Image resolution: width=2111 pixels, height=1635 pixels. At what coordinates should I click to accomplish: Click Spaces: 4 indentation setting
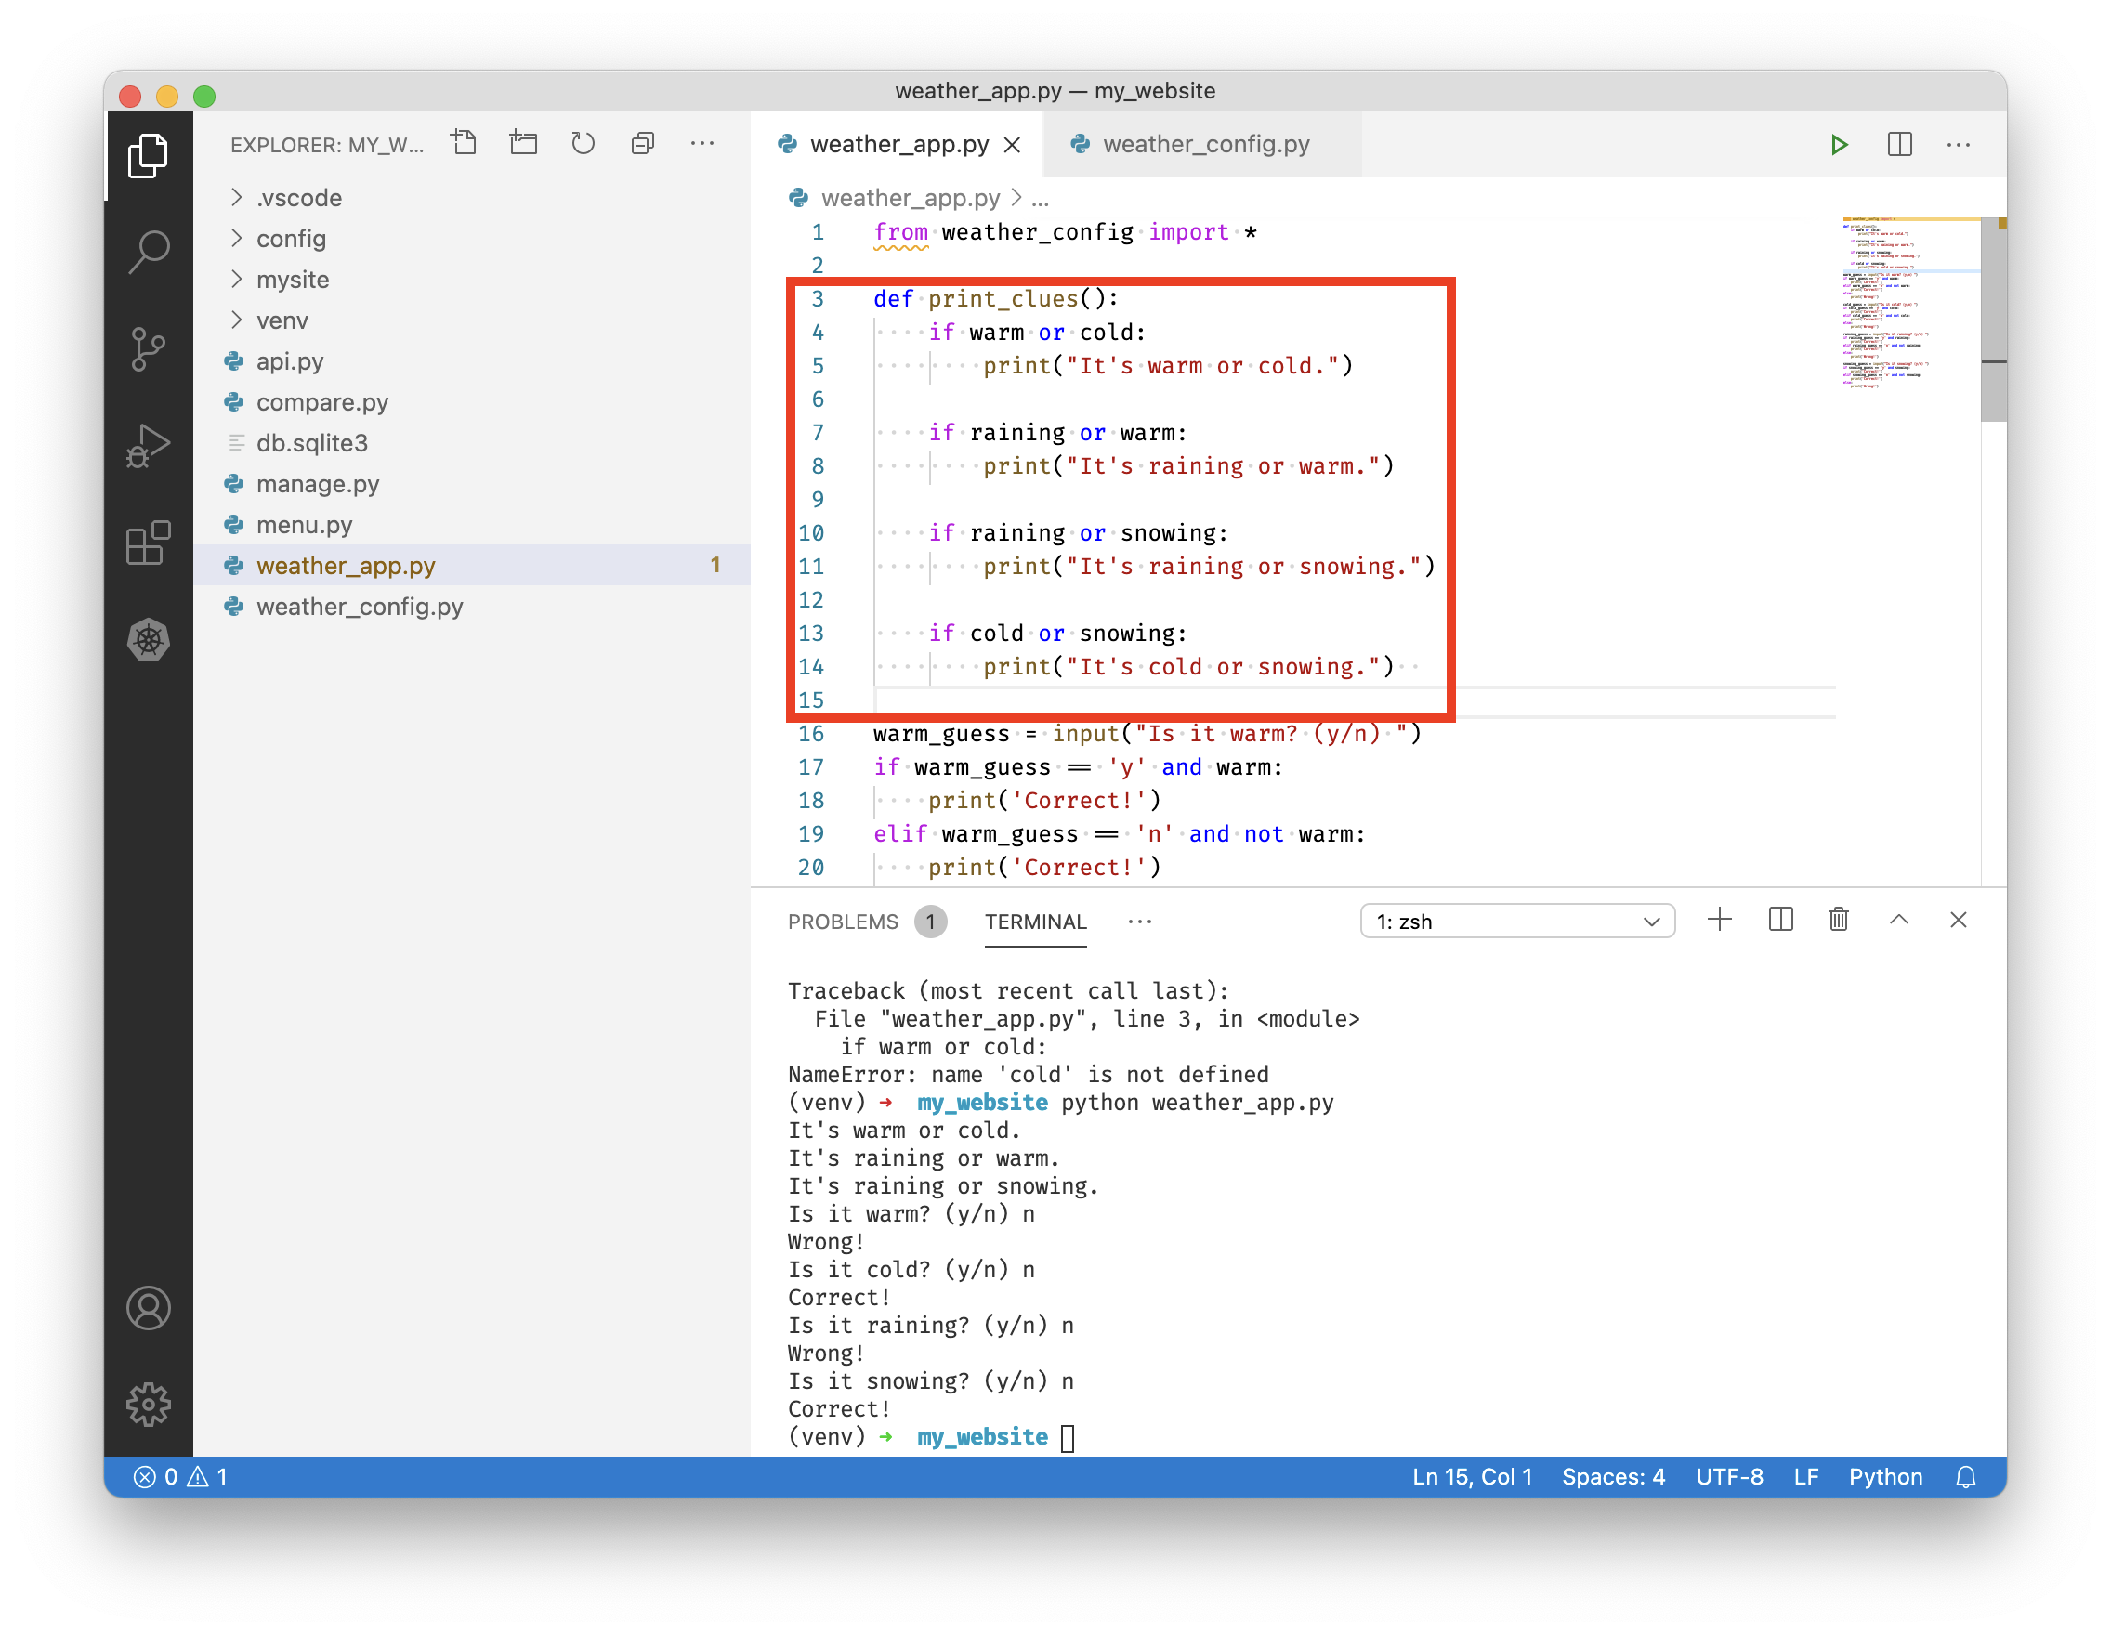[1612, 1476]
